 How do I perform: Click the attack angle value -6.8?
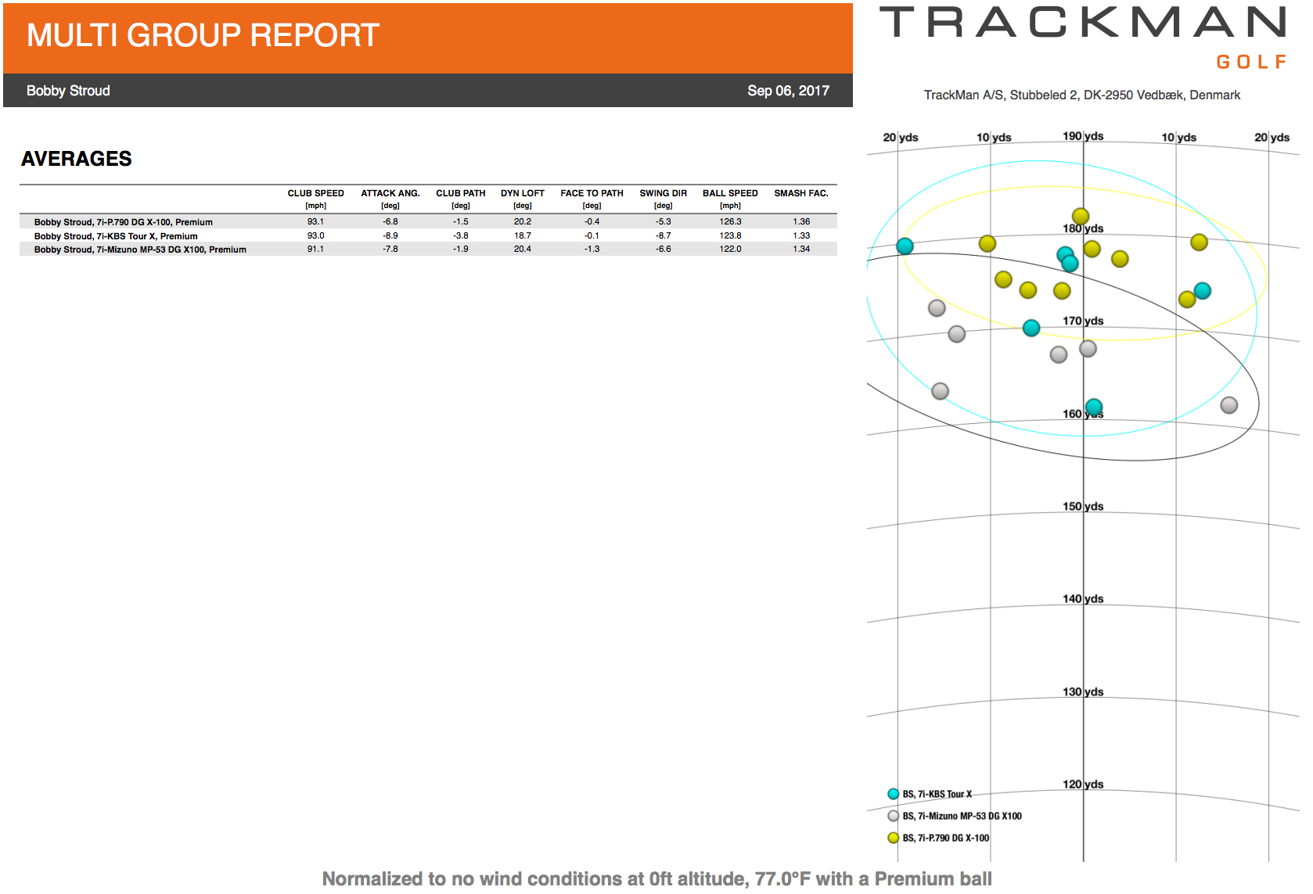click(x=390, y=222)
